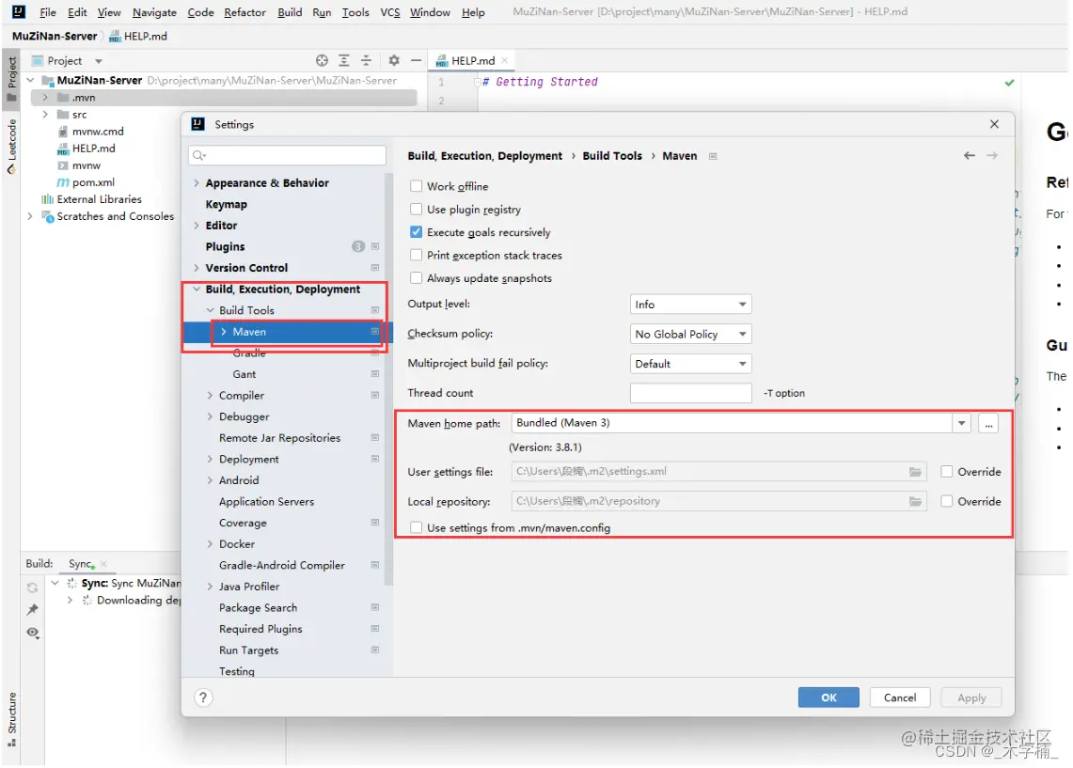This screenshot has height=768, width=1073.
Task: Enable Use plugin registry checkbox
Action: click(416, 210)
